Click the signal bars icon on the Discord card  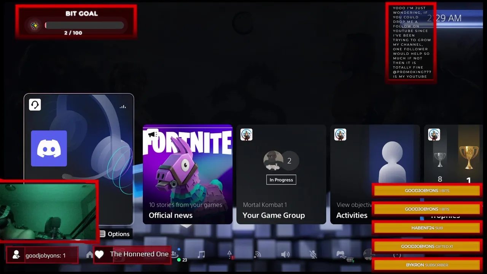point(123,107)
